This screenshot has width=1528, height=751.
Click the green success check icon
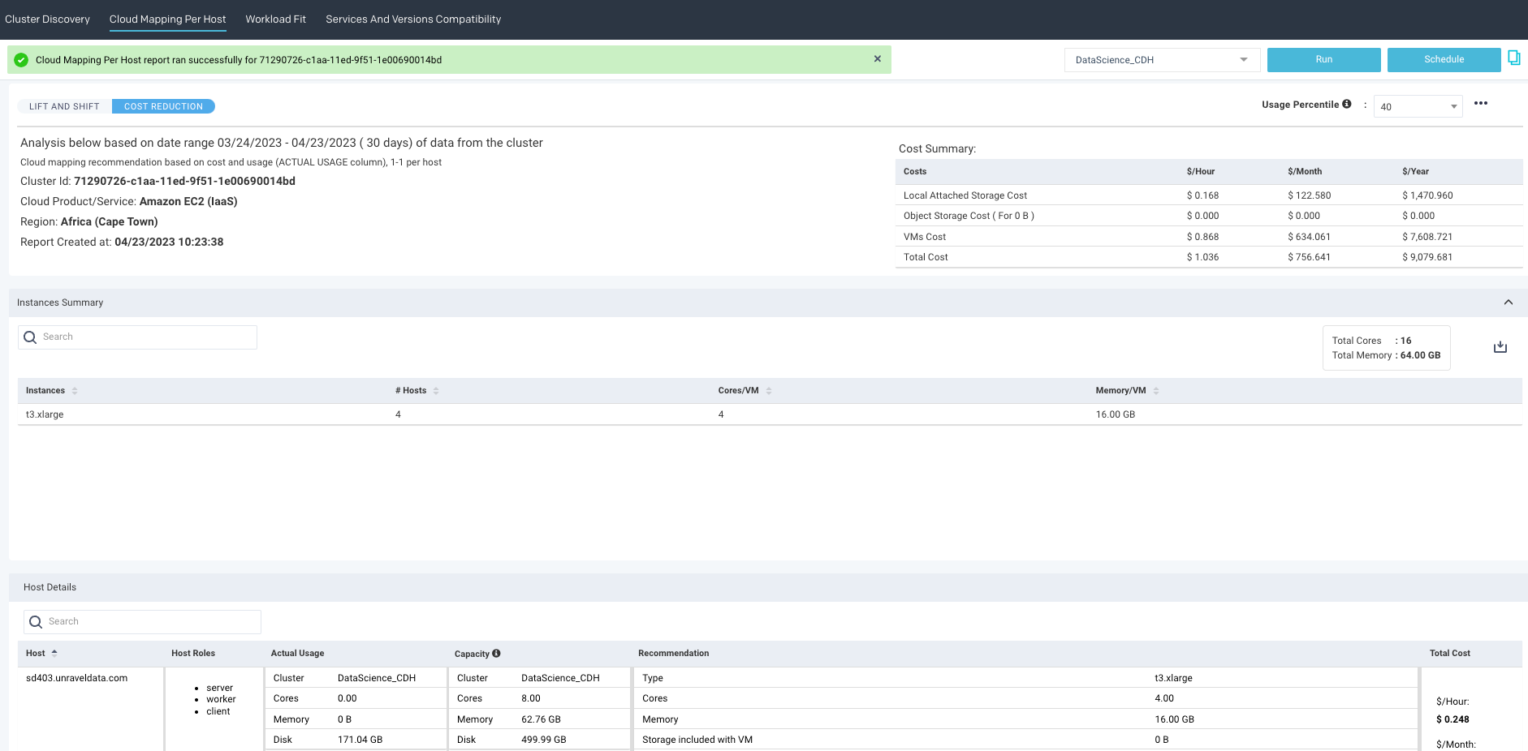[21, 60]
